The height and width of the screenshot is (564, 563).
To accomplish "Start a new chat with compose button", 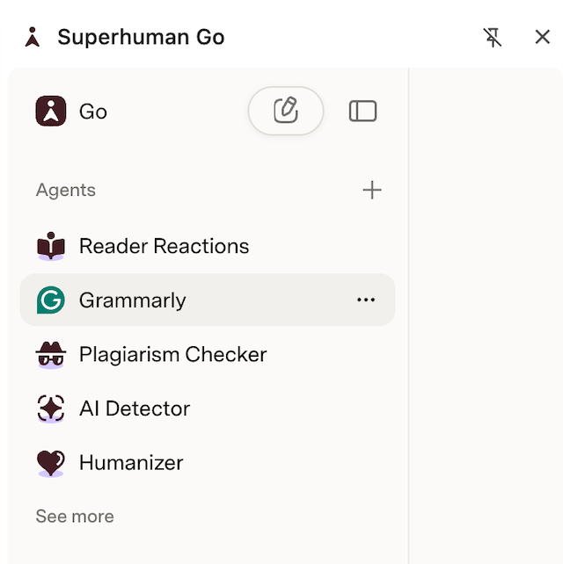I will 286,111.
